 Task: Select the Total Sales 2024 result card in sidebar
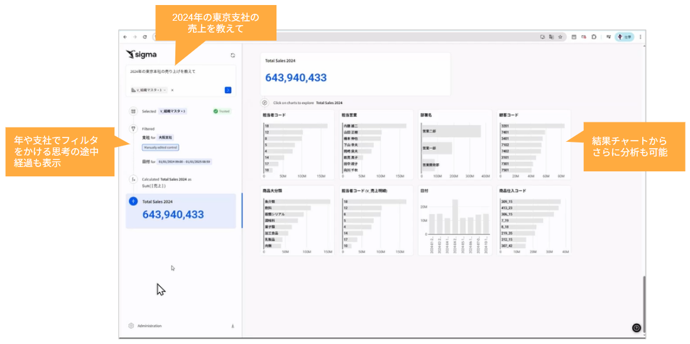pyautogui.click(x=183, y=210)
